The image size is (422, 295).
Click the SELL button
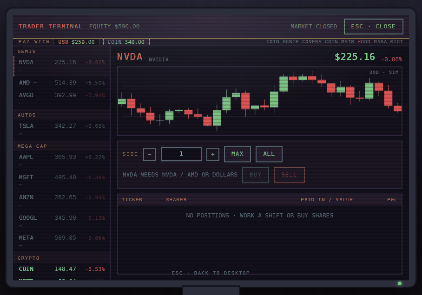289,175
